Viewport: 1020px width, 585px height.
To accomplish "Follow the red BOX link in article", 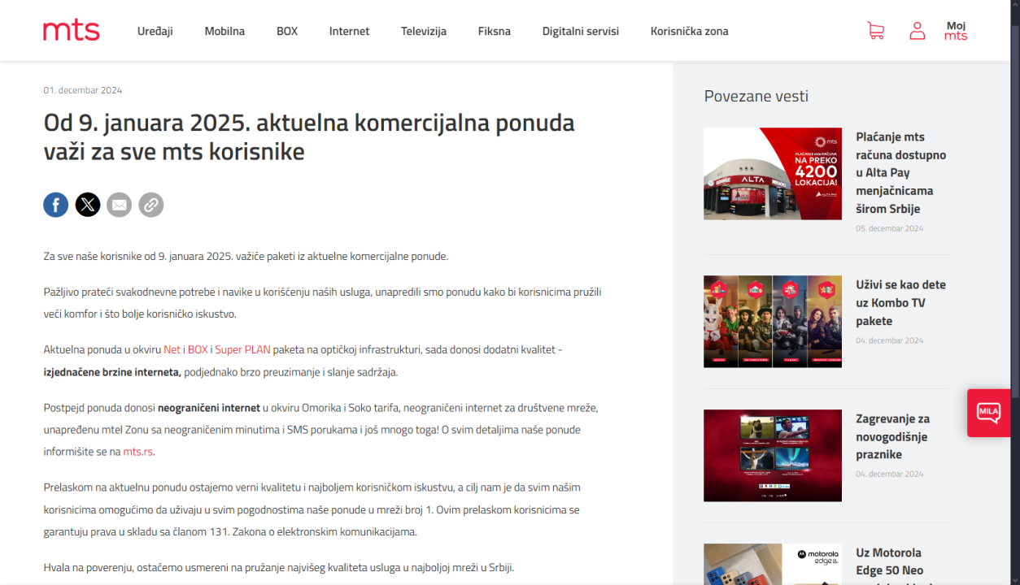I will 198,349.
